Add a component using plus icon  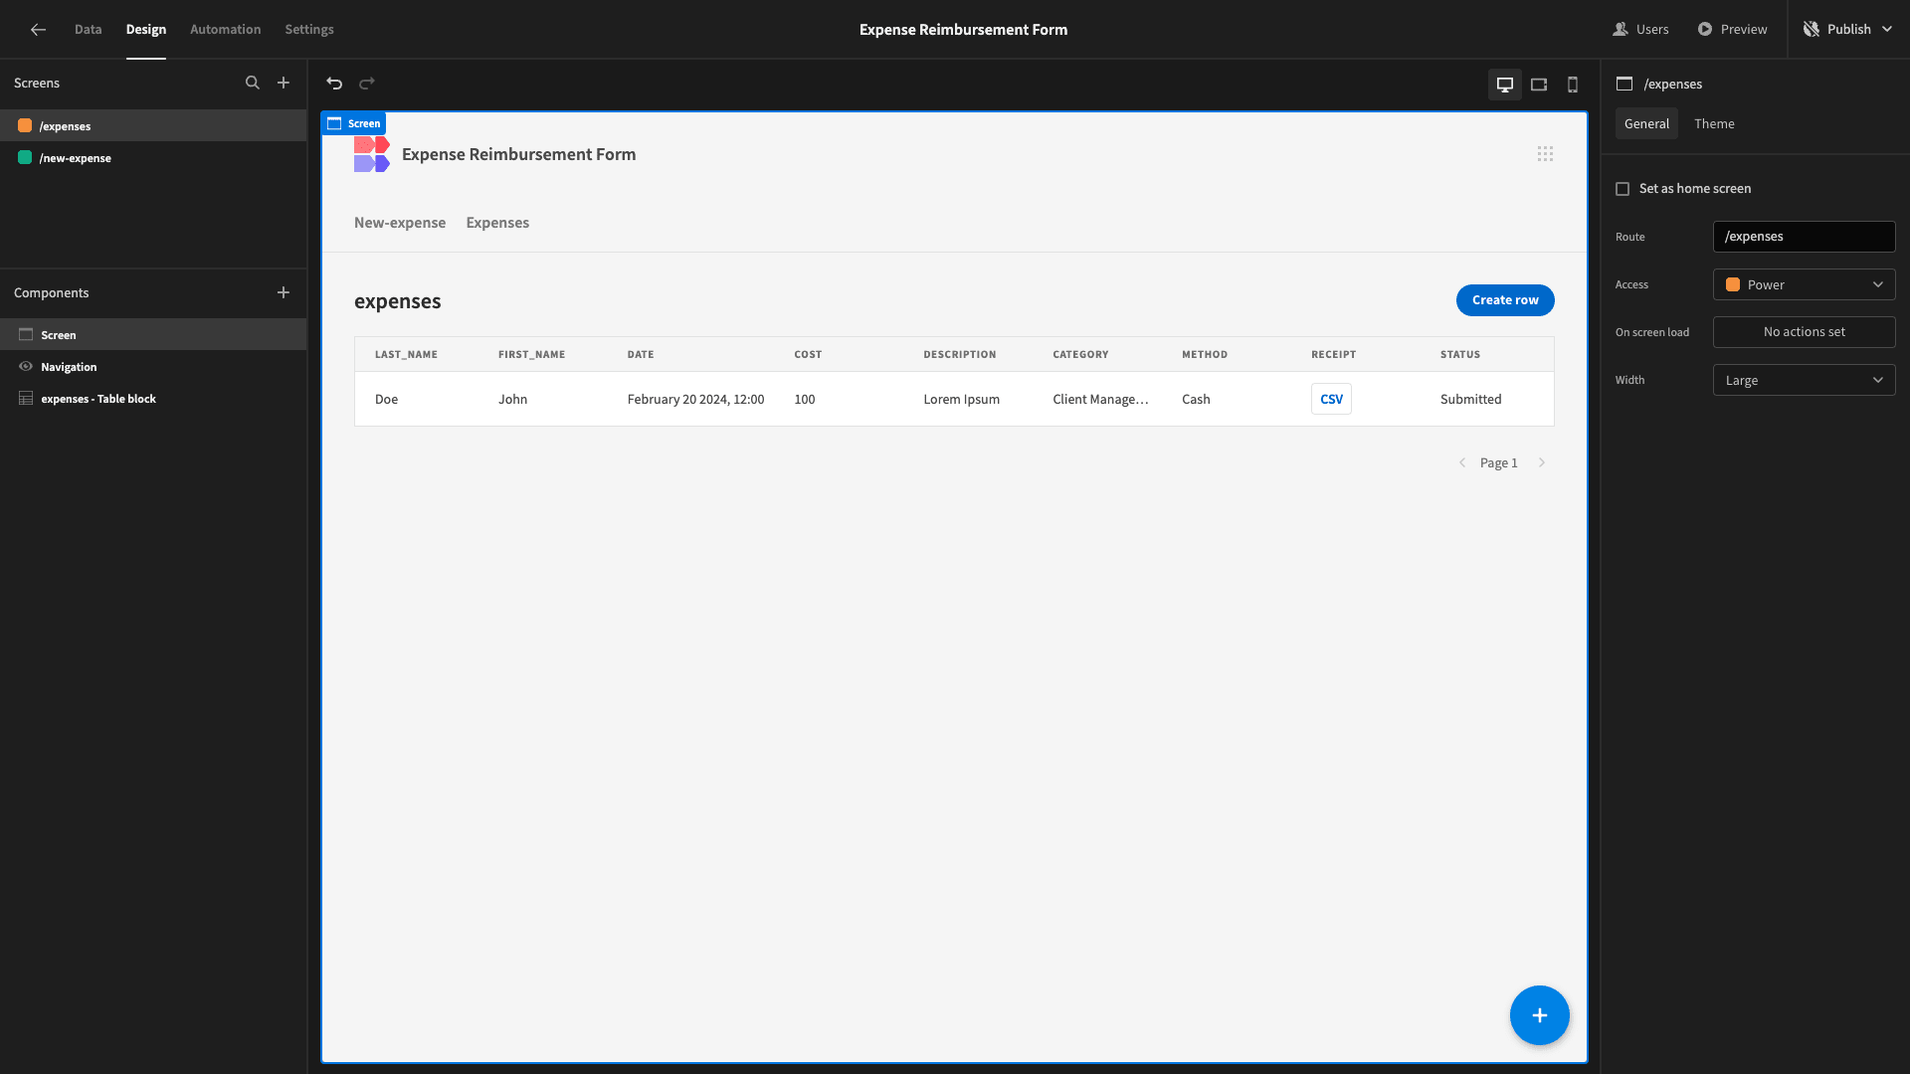pos(284,292)
